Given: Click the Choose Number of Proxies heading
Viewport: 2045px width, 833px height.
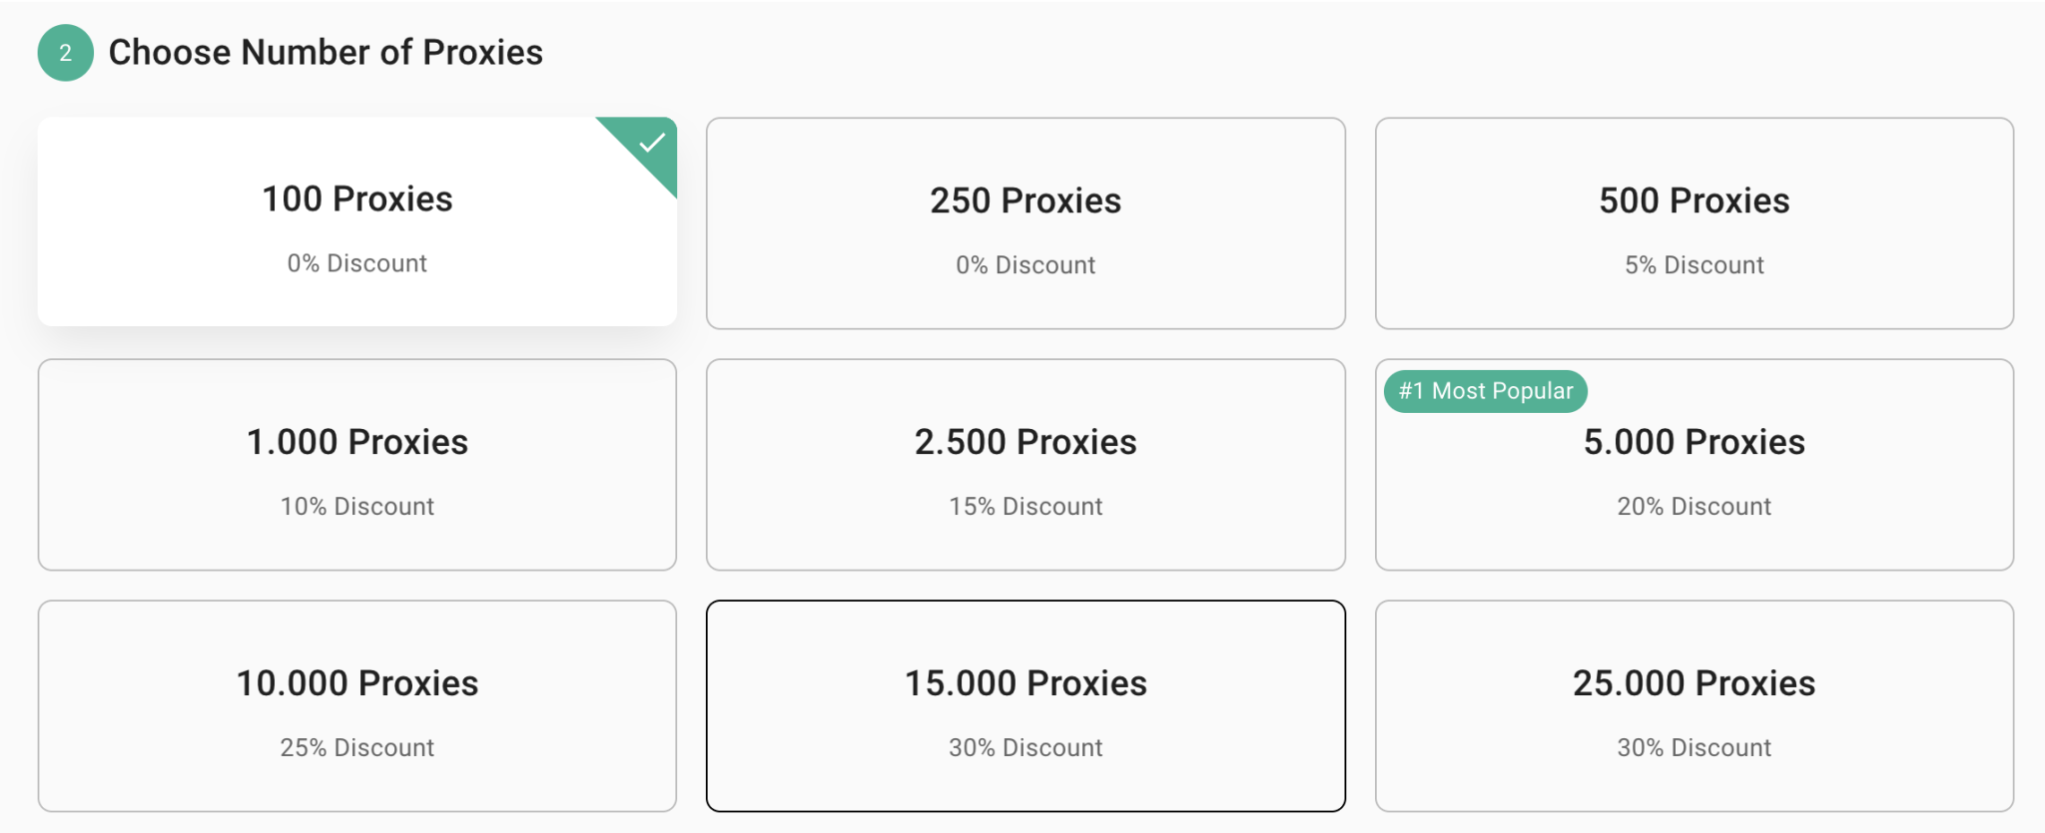Looking at the screenshot, I should [326, 52].
